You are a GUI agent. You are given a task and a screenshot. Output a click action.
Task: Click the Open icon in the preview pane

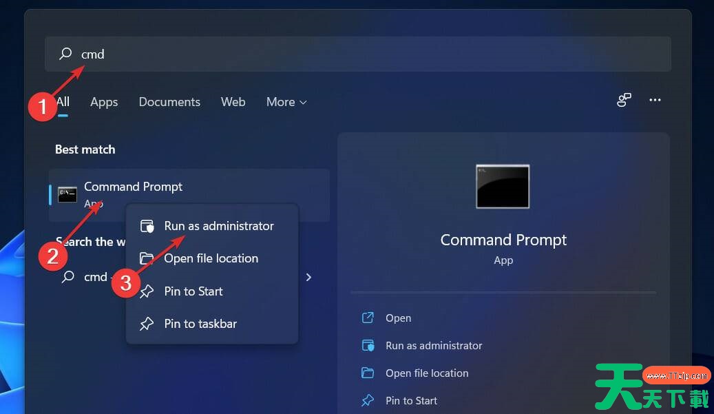[x=368, y=318]
